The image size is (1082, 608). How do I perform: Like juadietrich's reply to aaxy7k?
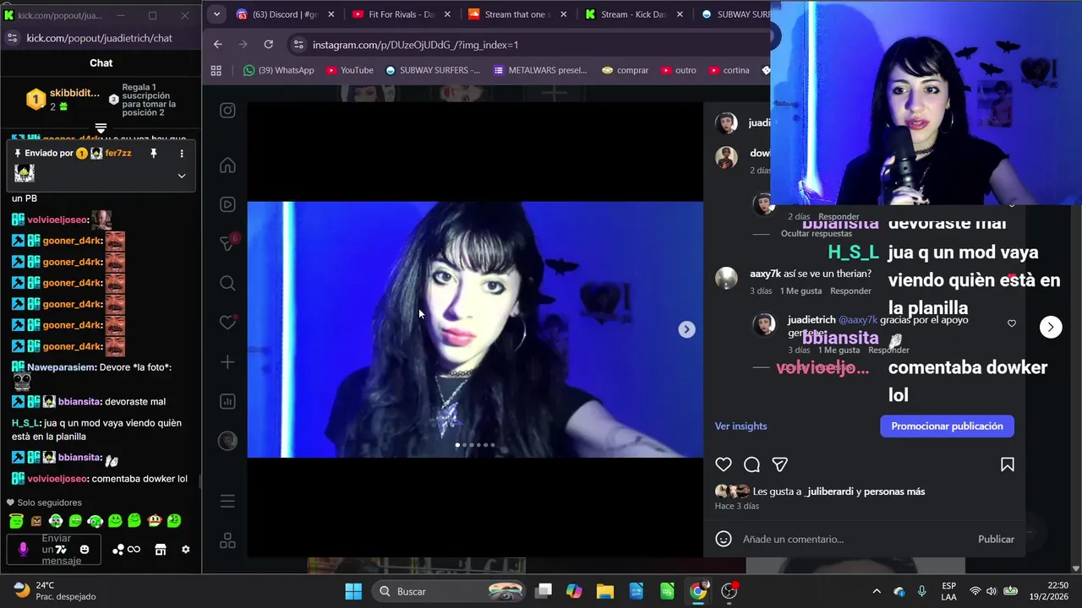(x=1012, y=323)
